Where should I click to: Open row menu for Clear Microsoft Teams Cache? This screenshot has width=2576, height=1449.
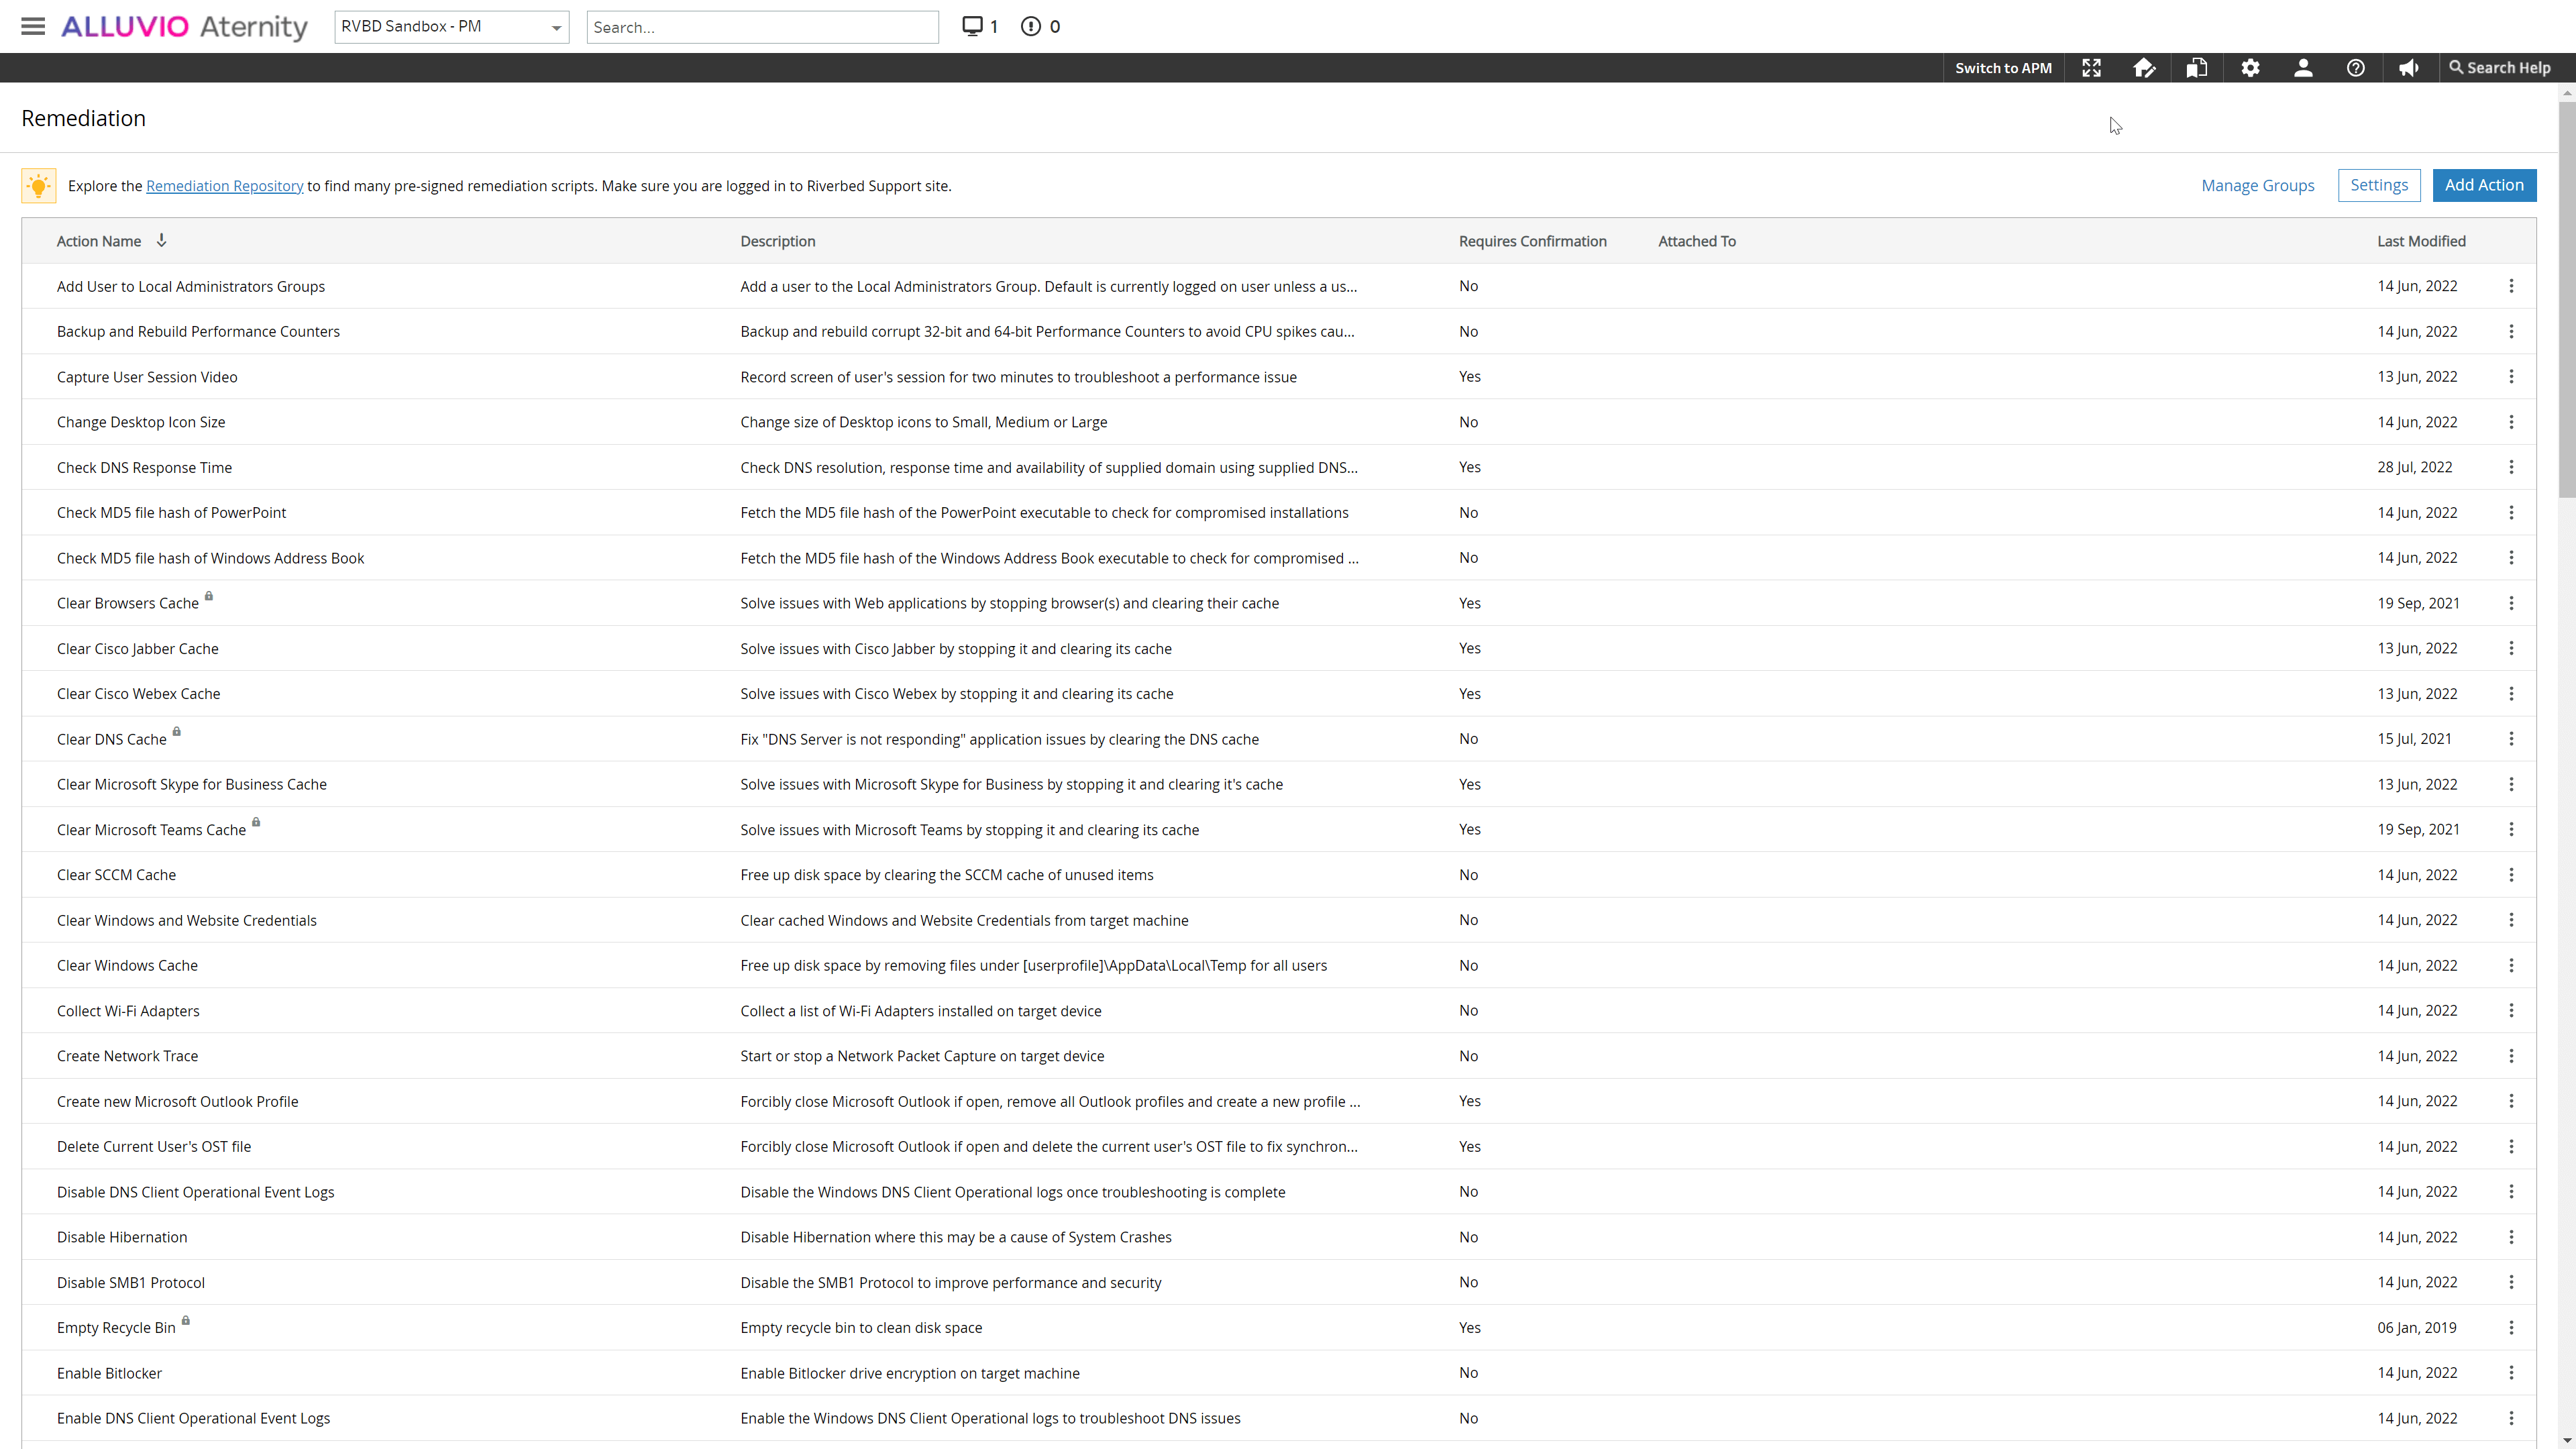[2511, 829]
